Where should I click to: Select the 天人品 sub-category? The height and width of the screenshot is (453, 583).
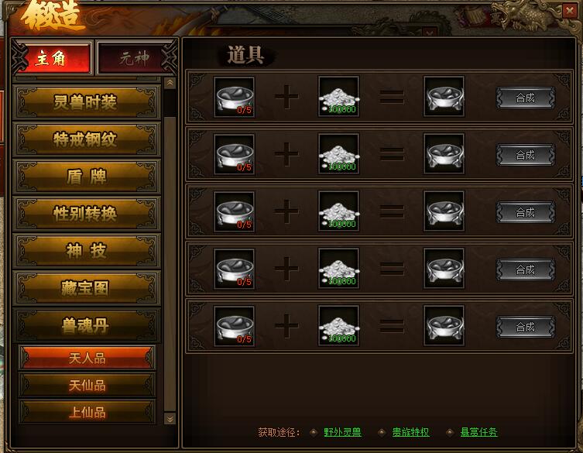[87, 358]
